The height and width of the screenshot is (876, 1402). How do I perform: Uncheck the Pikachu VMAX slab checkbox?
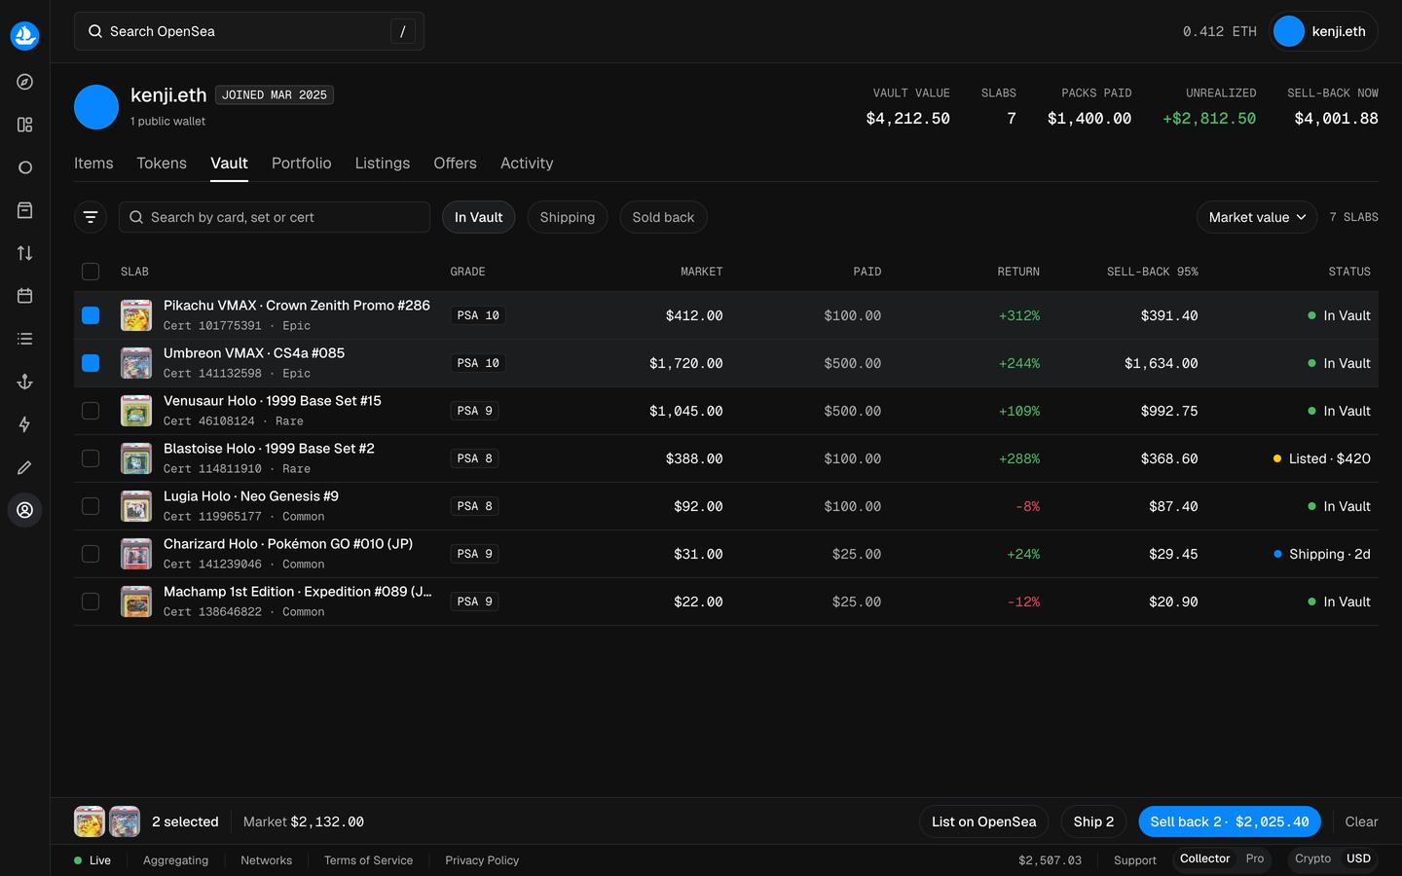(91, 315)
